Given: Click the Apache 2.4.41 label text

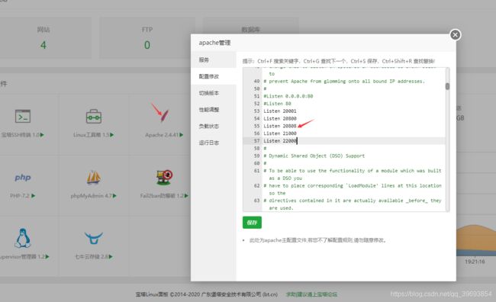Looking at the screenshot, I should pyautogui.click(x=162, y=135).
